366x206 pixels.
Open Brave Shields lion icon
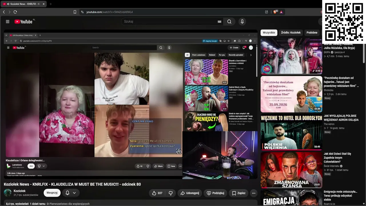275,12
